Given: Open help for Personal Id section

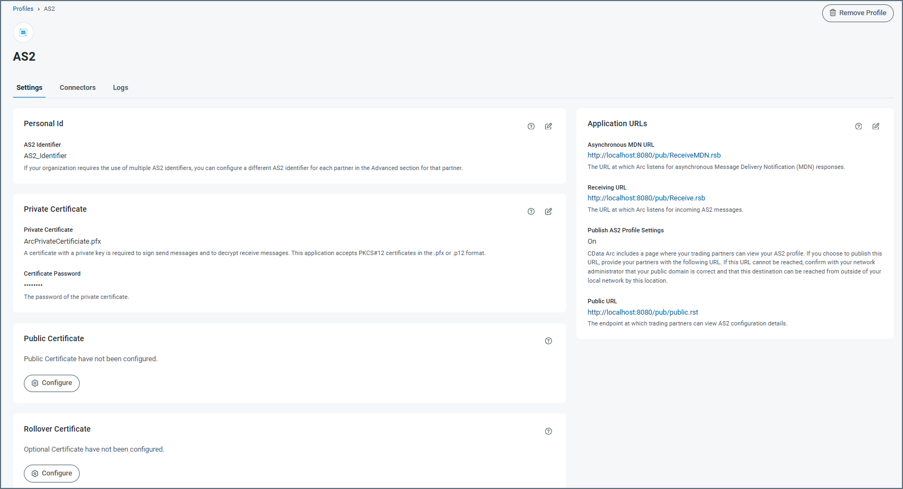Looking at the screenshot, I should (531, 126).
